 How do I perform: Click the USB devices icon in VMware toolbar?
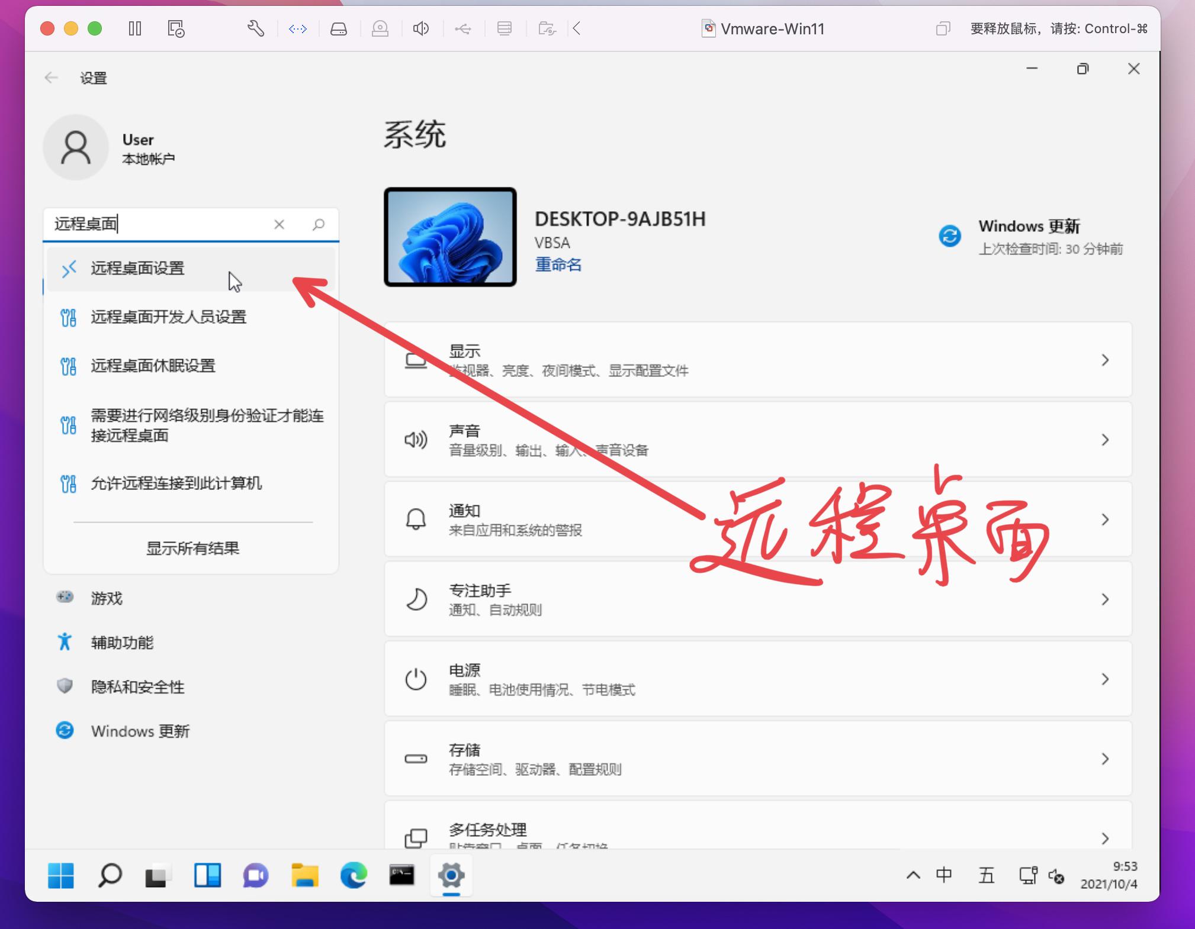pos(463,28)
